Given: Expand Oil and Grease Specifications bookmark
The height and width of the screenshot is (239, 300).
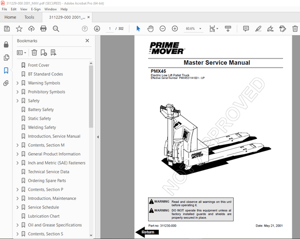Looking at the screenshot, I should 17,225.
